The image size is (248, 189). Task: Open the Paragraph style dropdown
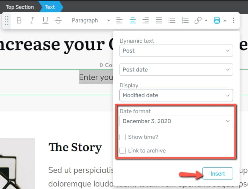pos(90,21)
